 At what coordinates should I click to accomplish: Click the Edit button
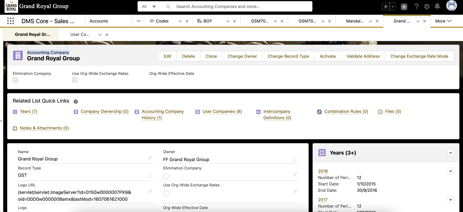click(168, 56)
